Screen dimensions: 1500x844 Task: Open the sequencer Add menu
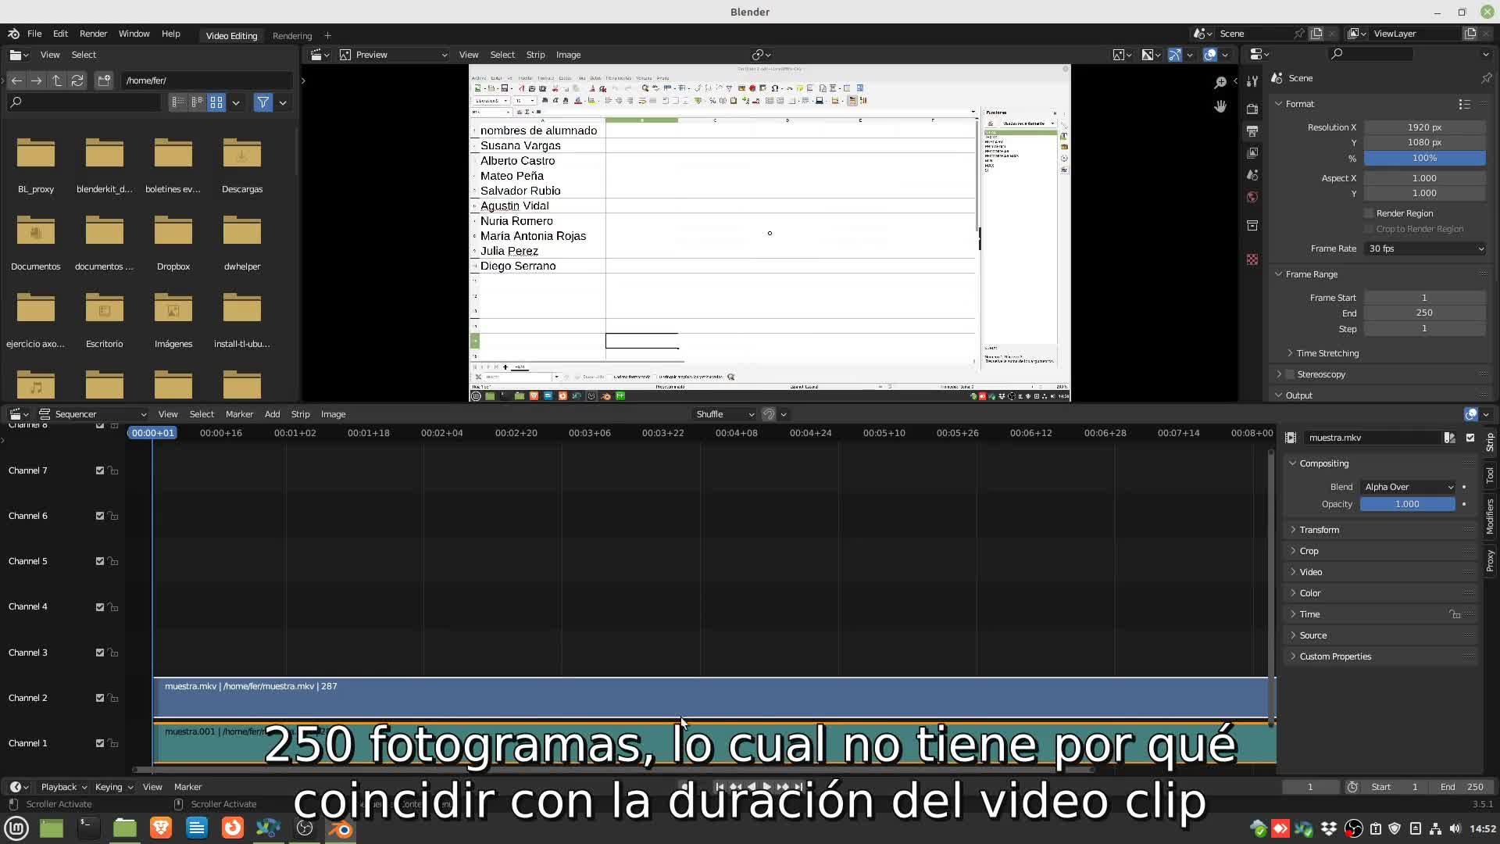[x=272, y=414]
